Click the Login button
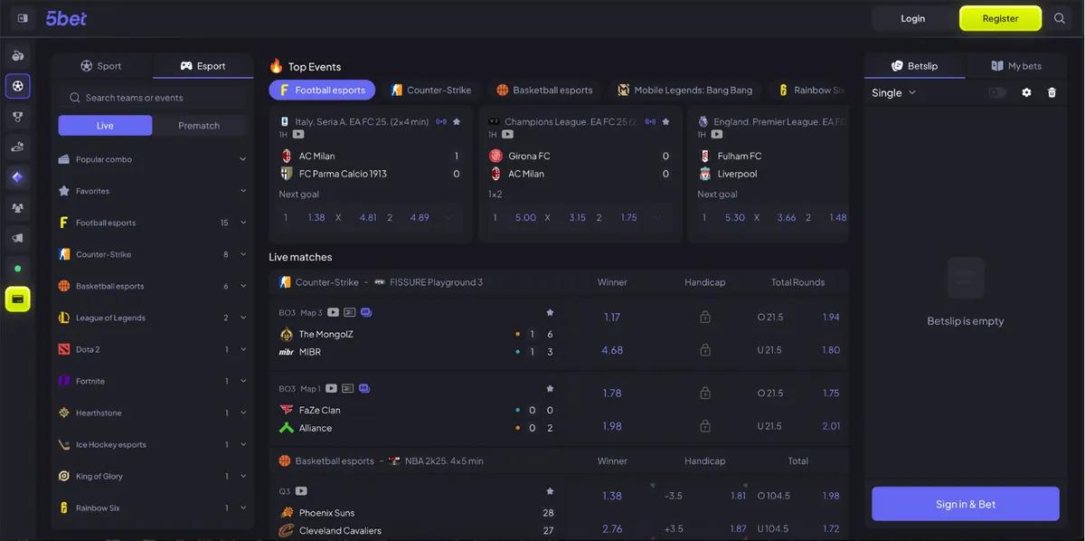 tap(913, 18)
